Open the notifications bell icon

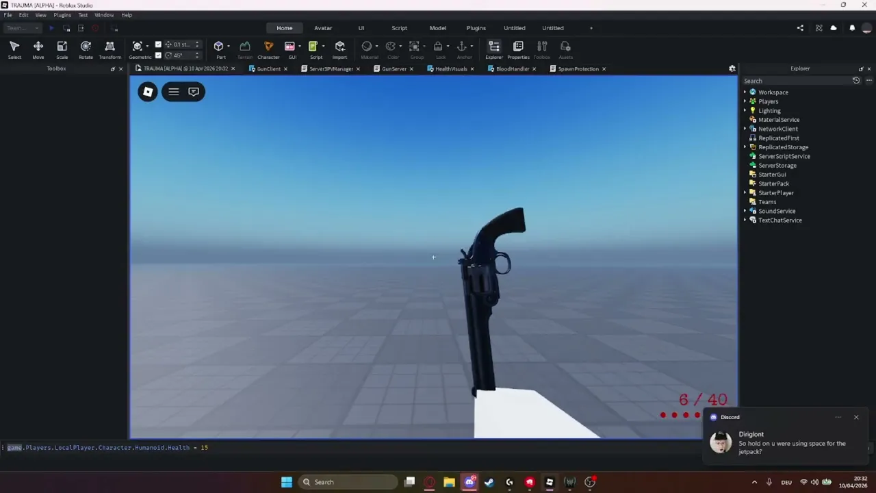click(852, 28)
